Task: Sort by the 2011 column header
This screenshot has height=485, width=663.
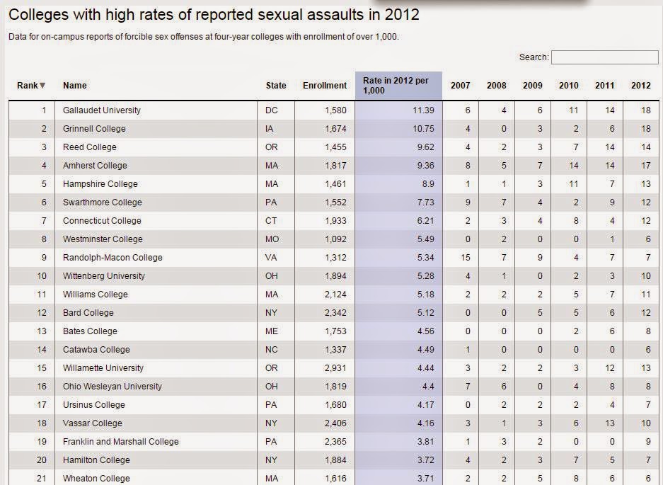Action: pos(605,86)
